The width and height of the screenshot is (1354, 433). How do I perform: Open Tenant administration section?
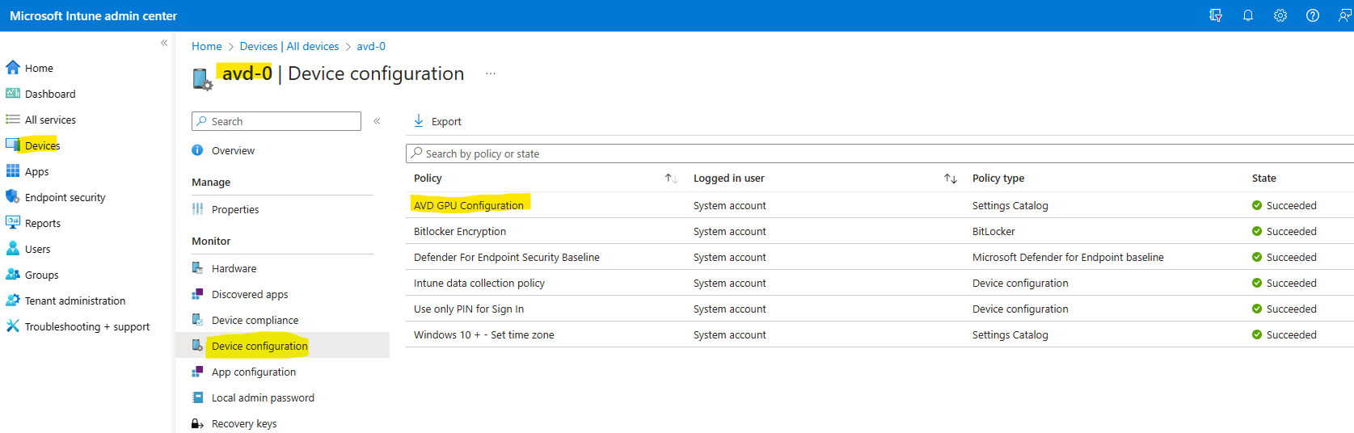(x=75, y=301)
